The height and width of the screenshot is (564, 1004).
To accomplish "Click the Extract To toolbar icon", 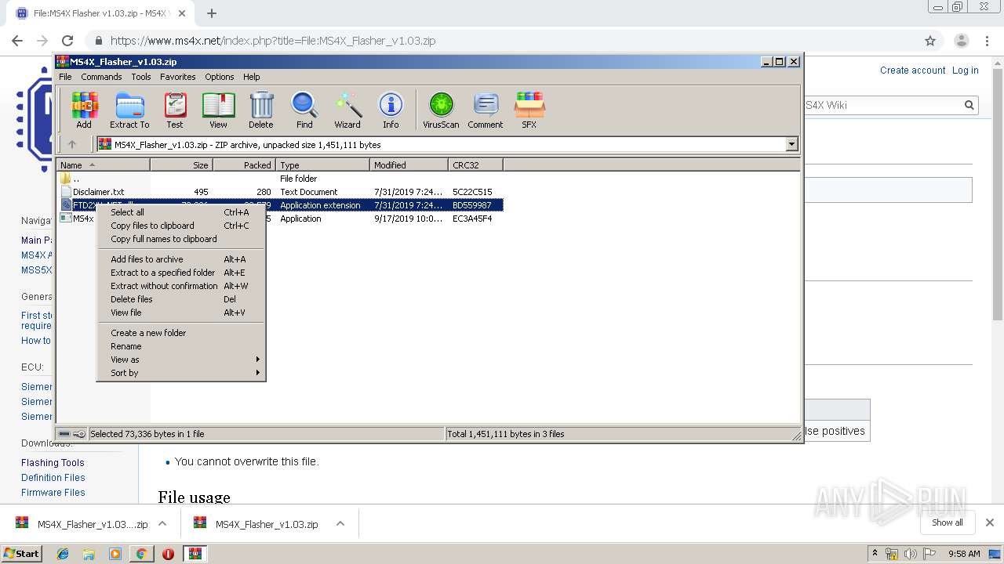I will [x=129, y=110].
